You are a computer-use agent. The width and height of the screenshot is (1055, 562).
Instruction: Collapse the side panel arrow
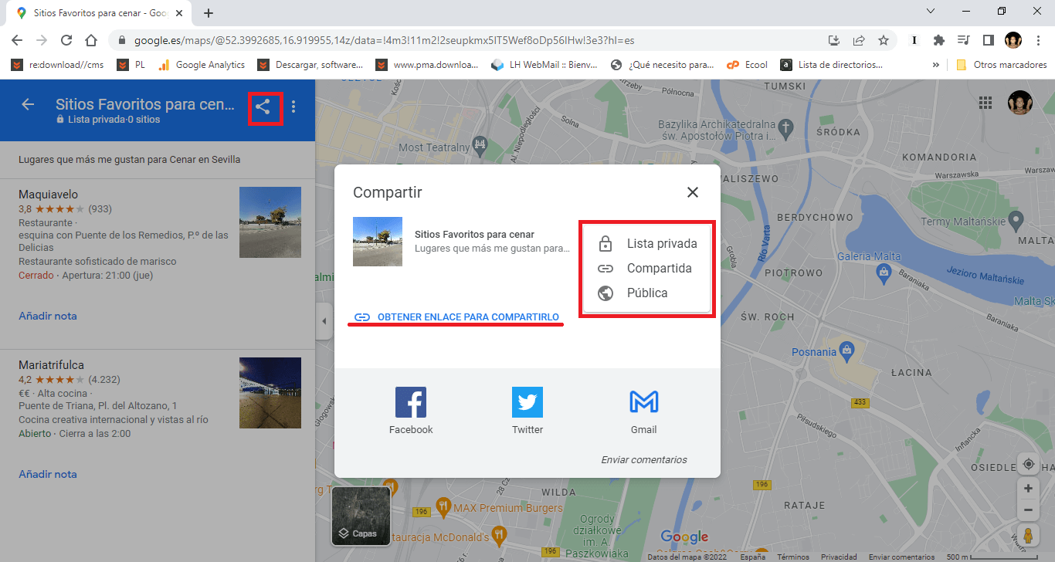point(324,322)
